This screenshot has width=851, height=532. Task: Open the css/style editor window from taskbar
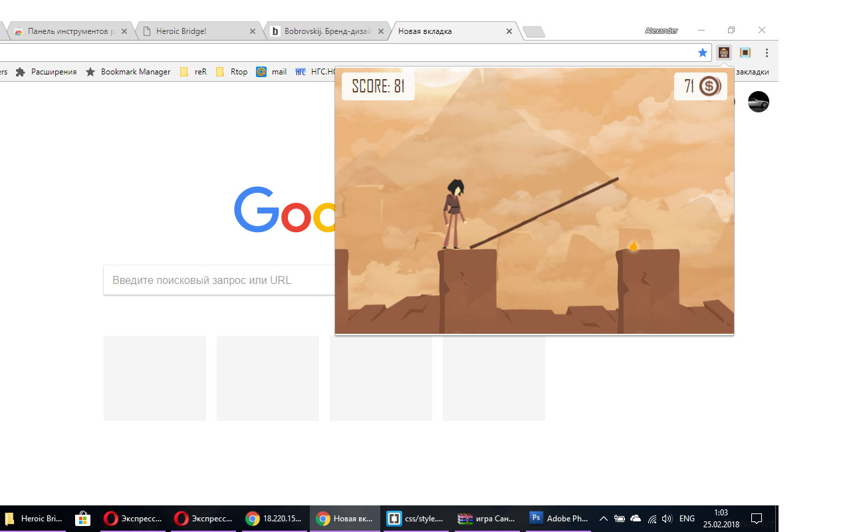coord(416,518)
